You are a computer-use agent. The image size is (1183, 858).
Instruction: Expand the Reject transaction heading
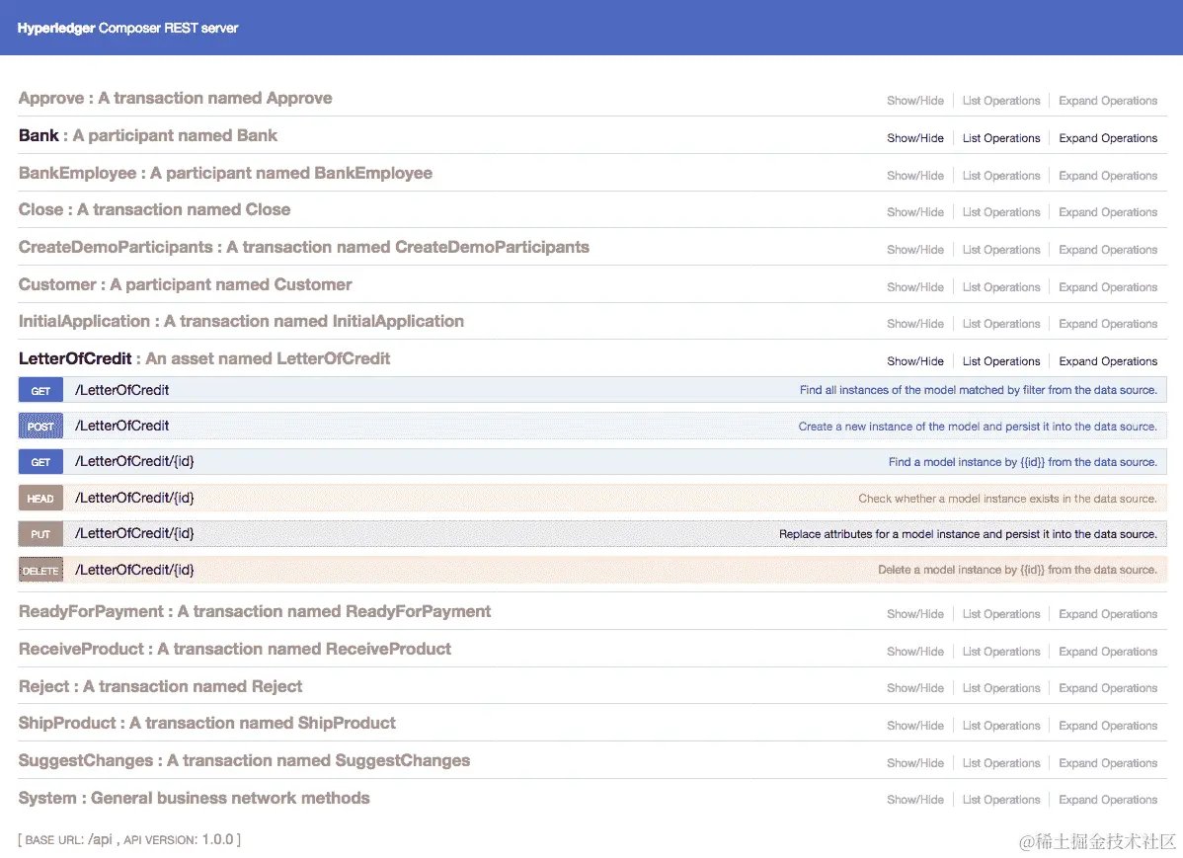point(161,687)
